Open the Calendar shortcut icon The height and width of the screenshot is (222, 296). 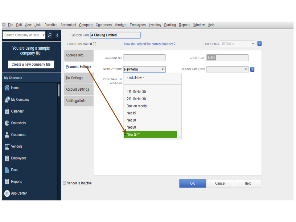[x=7, y=111]
